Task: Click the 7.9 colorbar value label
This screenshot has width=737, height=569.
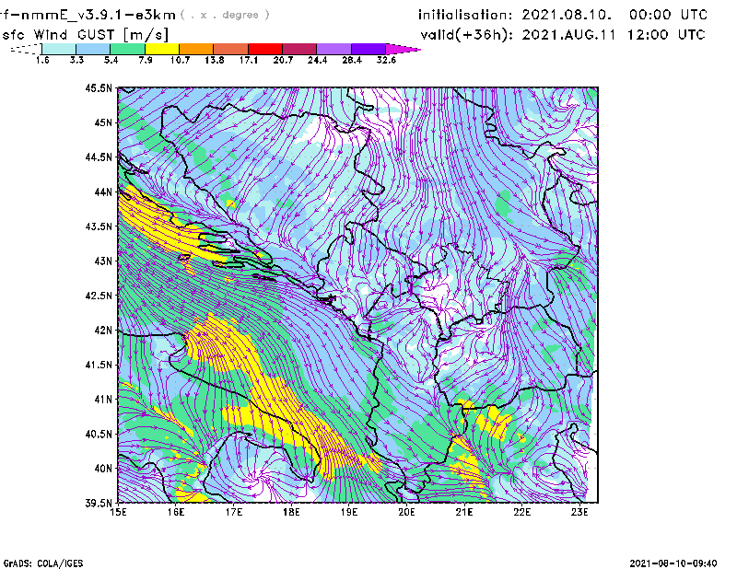Action: click(x=146, y=60)
